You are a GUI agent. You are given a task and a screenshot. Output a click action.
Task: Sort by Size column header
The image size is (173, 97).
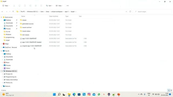tap(80, 16)
